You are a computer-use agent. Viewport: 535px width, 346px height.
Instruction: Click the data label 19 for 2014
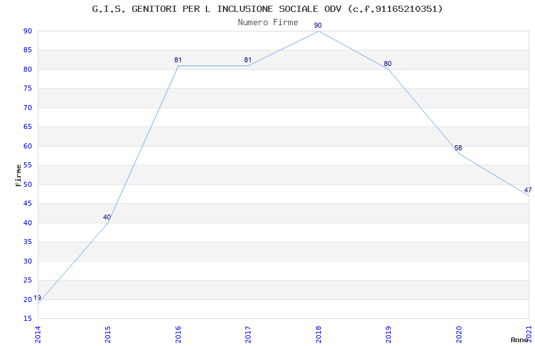38,298
